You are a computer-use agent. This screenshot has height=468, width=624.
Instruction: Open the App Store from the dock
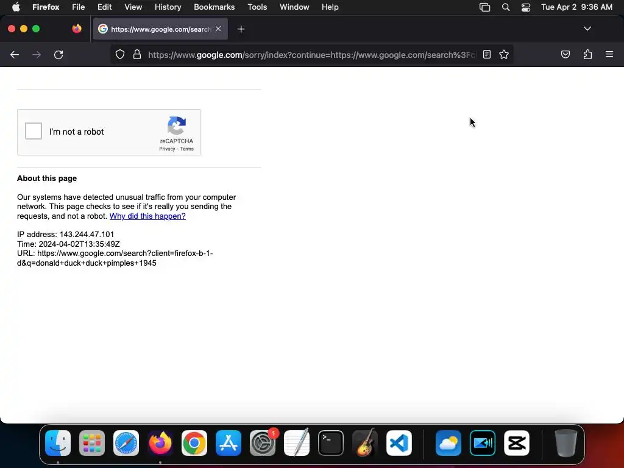[x=229, y=443]
